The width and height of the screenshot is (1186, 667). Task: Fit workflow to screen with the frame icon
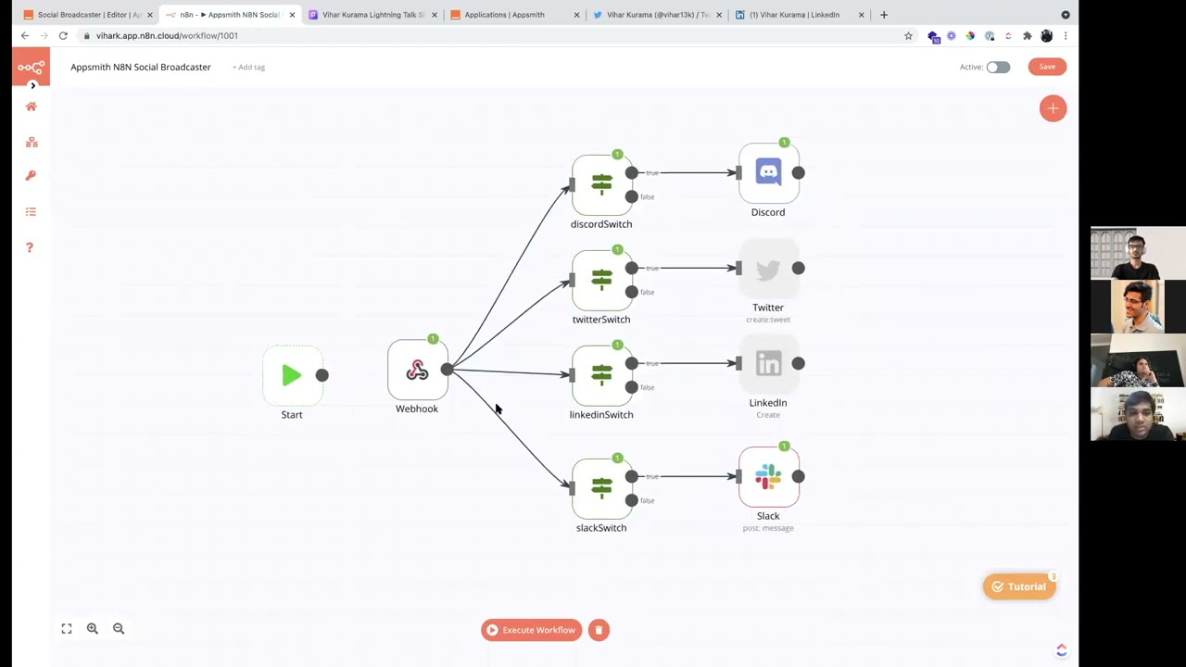pyautogui.click(x=66, y=628)
